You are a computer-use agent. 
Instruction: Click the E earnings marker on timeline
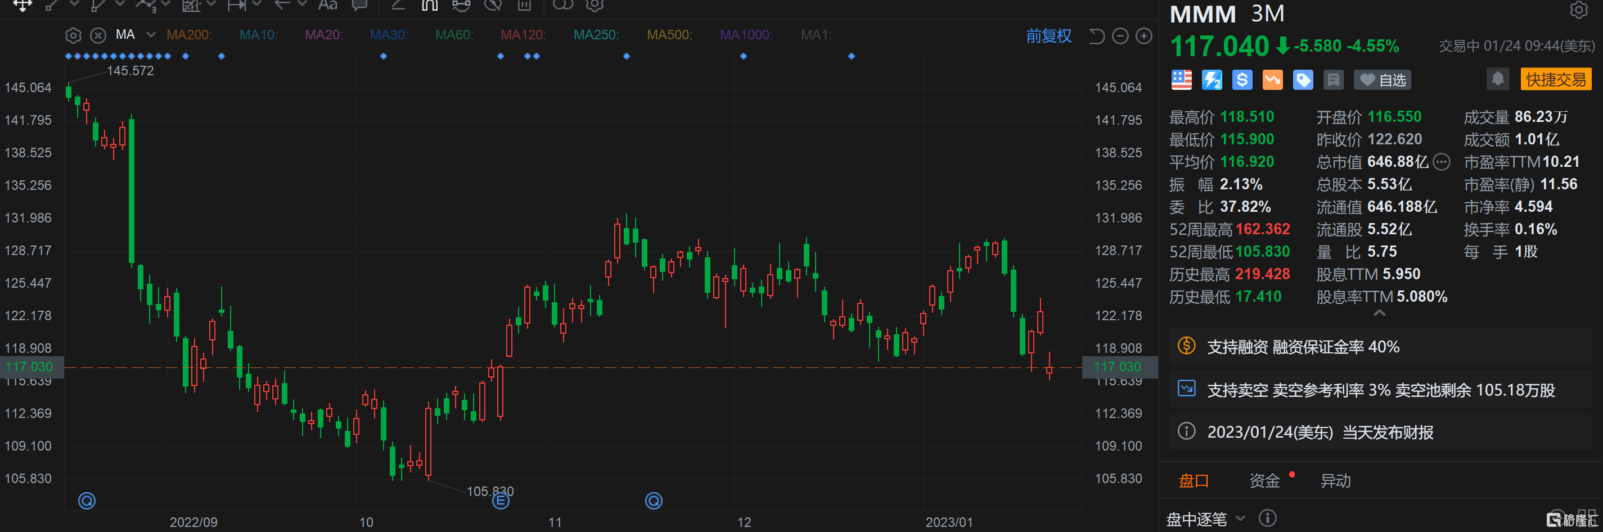click(x=501, y=501)
